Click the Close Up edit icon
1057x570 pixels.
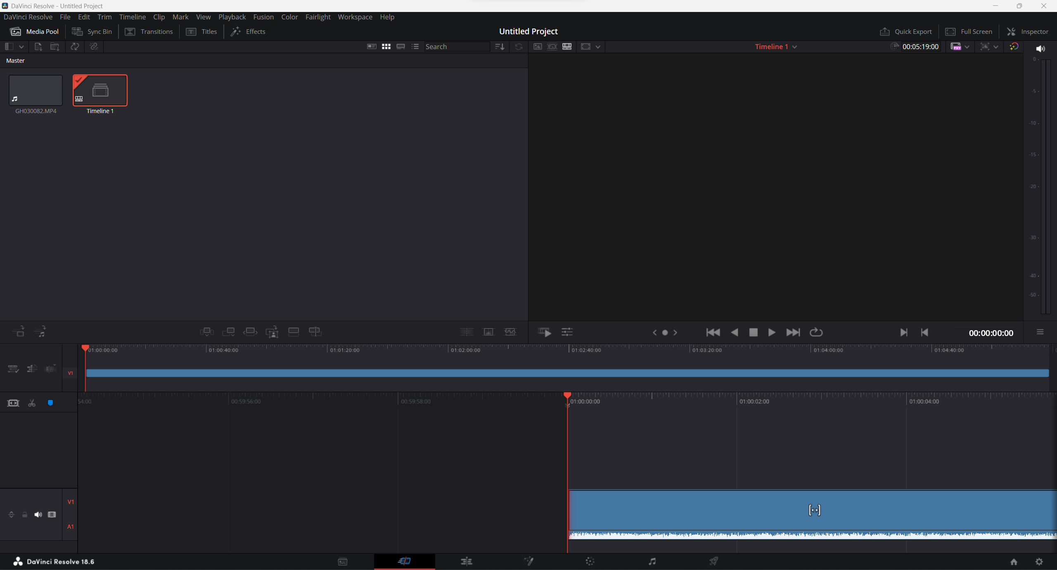272,332
